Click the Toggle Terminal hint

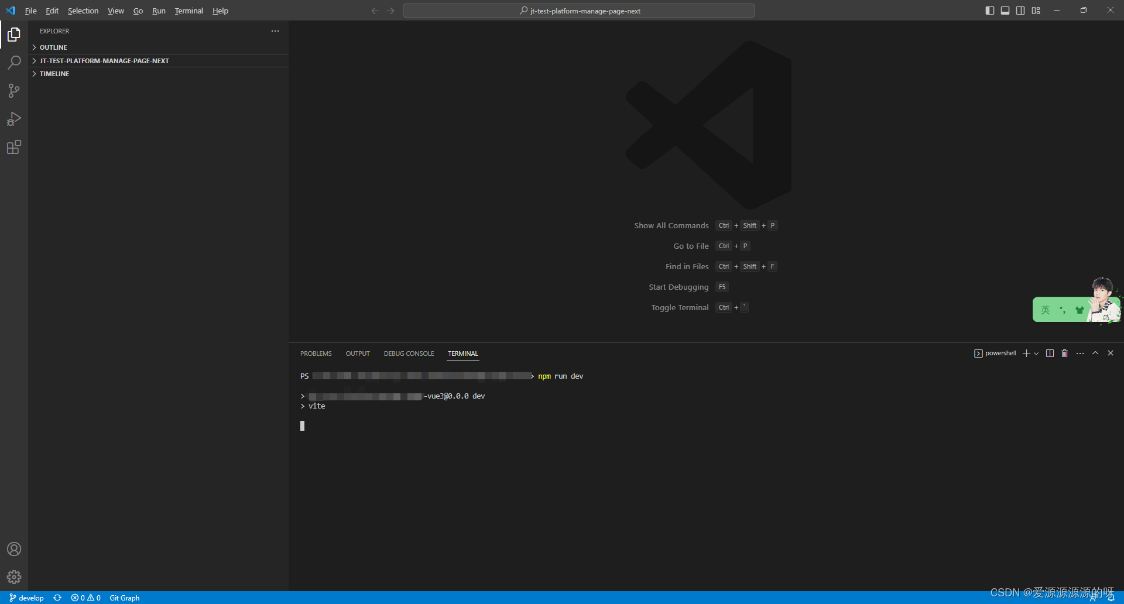680,307
